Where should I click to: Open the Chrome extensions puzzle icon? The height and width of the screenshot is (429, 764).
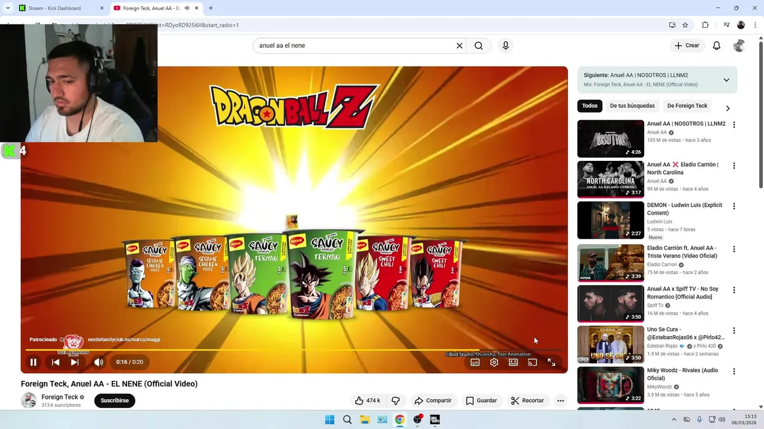click(x=706, y=25)
